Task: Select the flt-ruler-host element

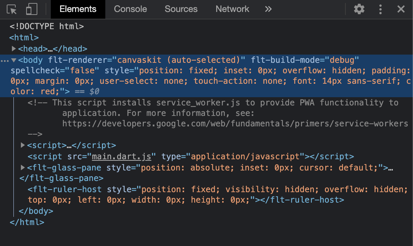Action: pos(217,194)
